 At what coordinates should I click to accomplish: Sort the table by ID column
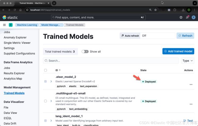(x=58, y=70)
